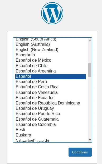This screenshot has height=164, width=102.
Task: Choose Español de República Dominicana
Action: 51,103
